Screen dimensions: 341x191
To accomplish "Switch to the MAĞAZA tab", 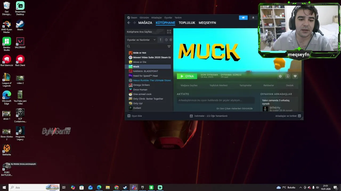I will click(x=145, y=23).
